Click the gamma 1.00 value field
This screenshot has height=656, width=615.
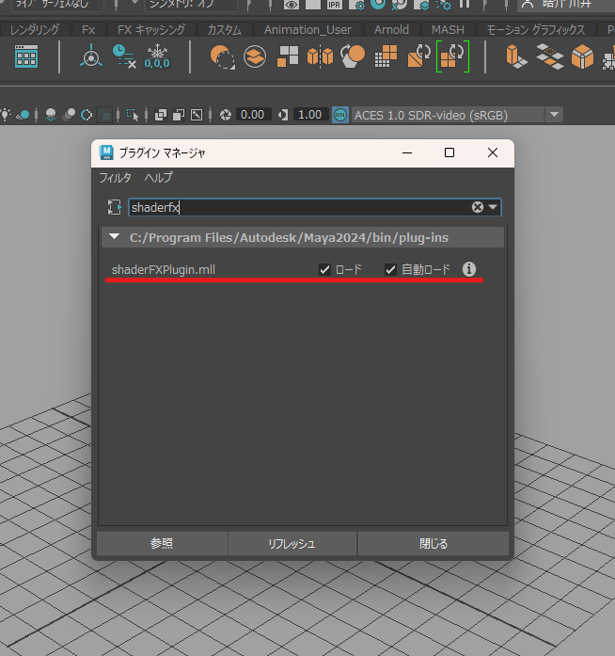pyautogui.click(x=310, y=115)
